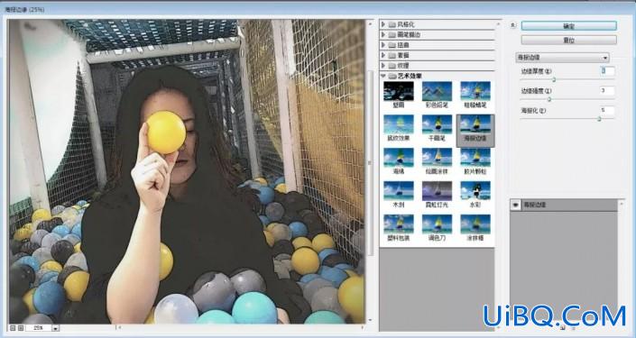This screenshot has width=636, height=338.
Task: Click the preview vertical scrollbar up arrow
Action: pos(370,23)
